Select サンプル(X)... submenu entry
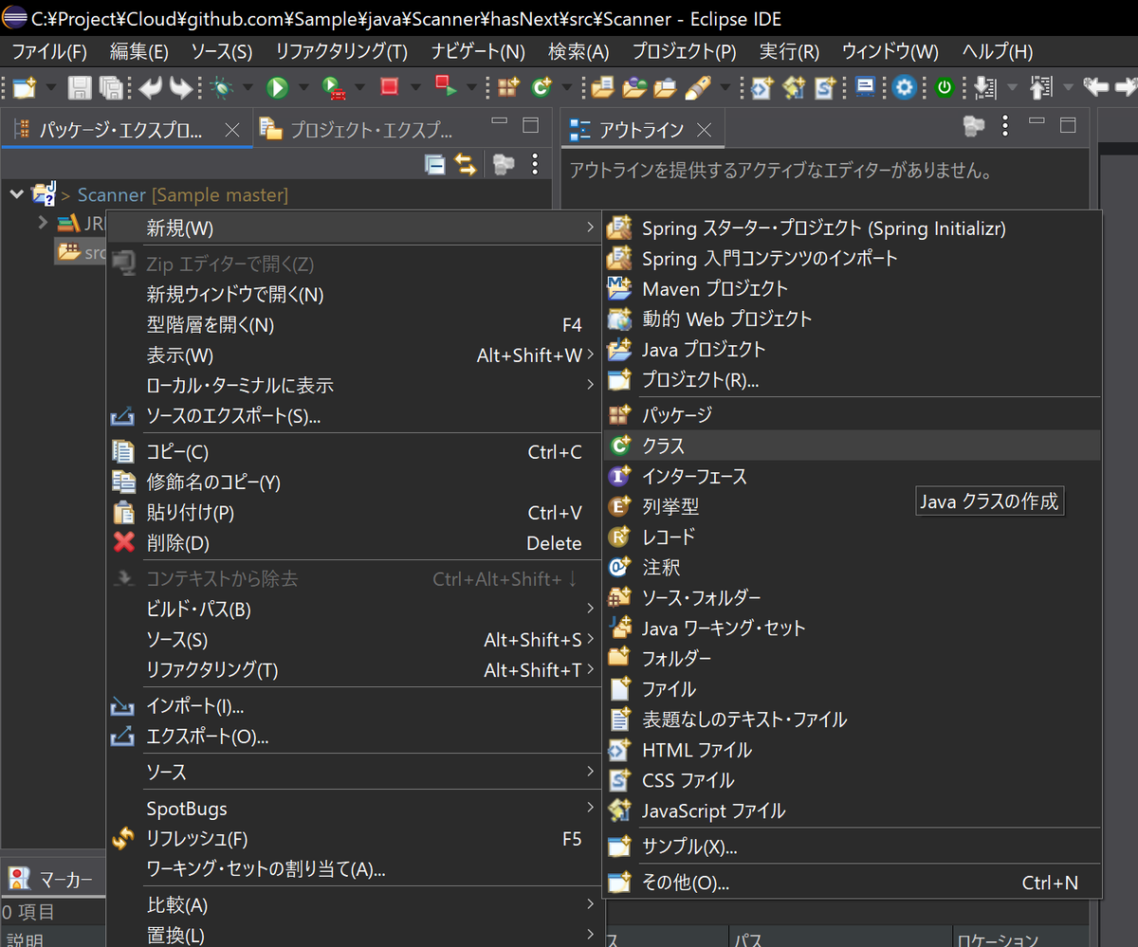This screenshot has height=947, width=1138. tap(852, 847)
